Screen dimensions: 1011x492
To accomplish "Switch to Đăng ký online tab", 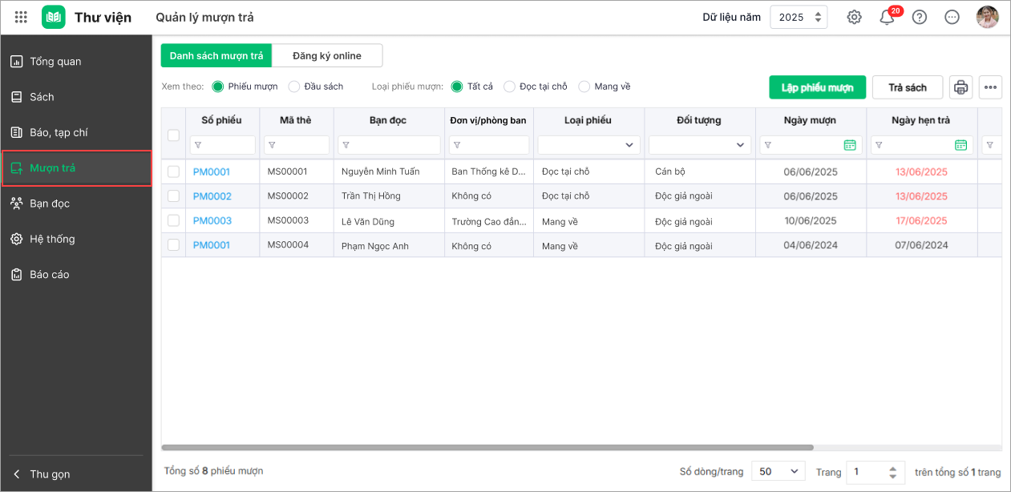I will coord(327,55).
